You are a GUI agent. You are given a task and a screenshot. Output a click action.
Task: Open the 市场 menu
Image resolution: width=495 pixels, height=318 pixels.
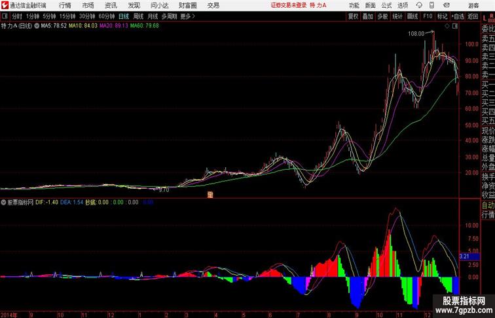tap(88, 5)
